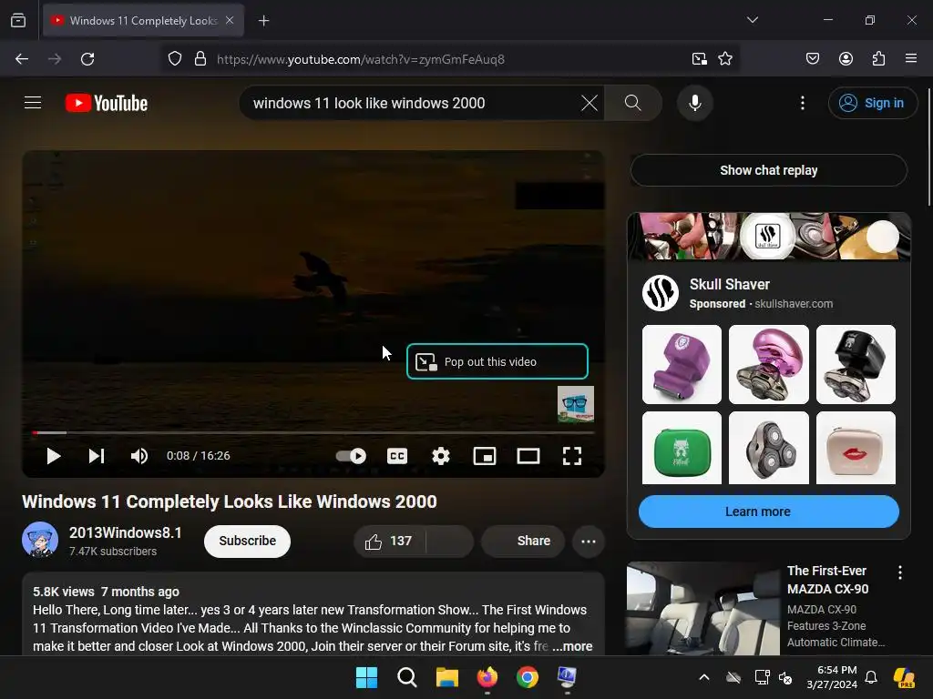
Task: Bookmark this page with star
Action: click(725, 59)
